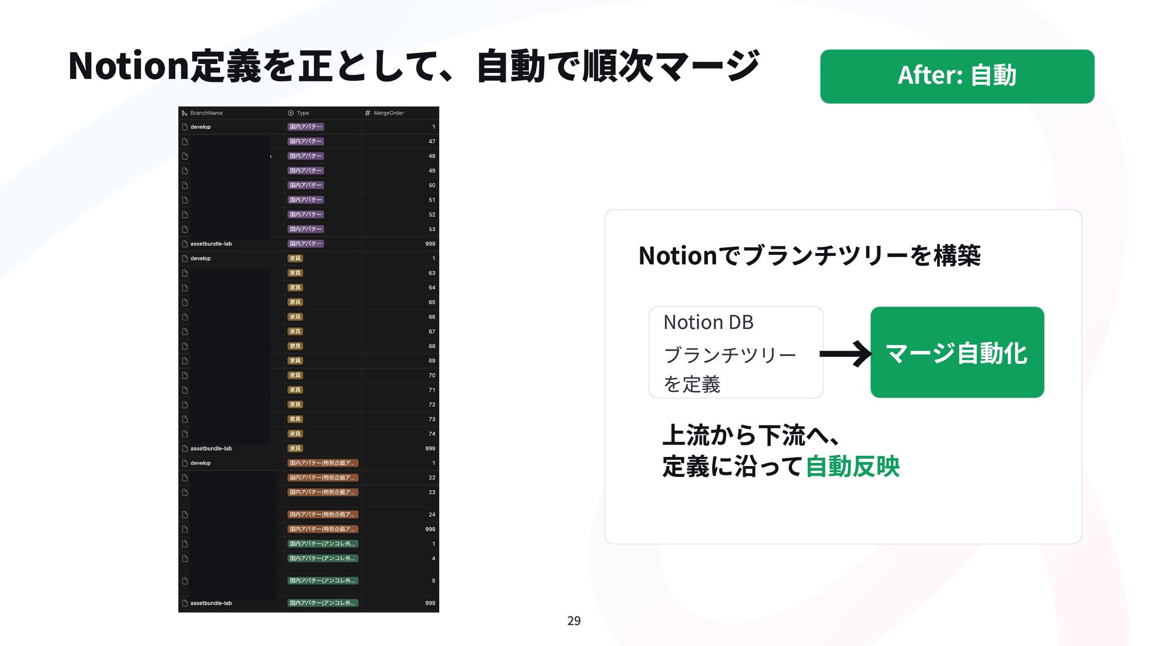Viewport: 1149px width, 646px height.
Task: Select page icon in MergeOrder 47 row
Action: tap(185, 142)
